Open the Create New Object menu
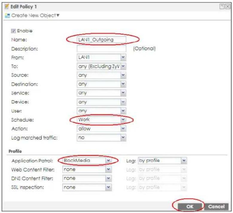 35,15
